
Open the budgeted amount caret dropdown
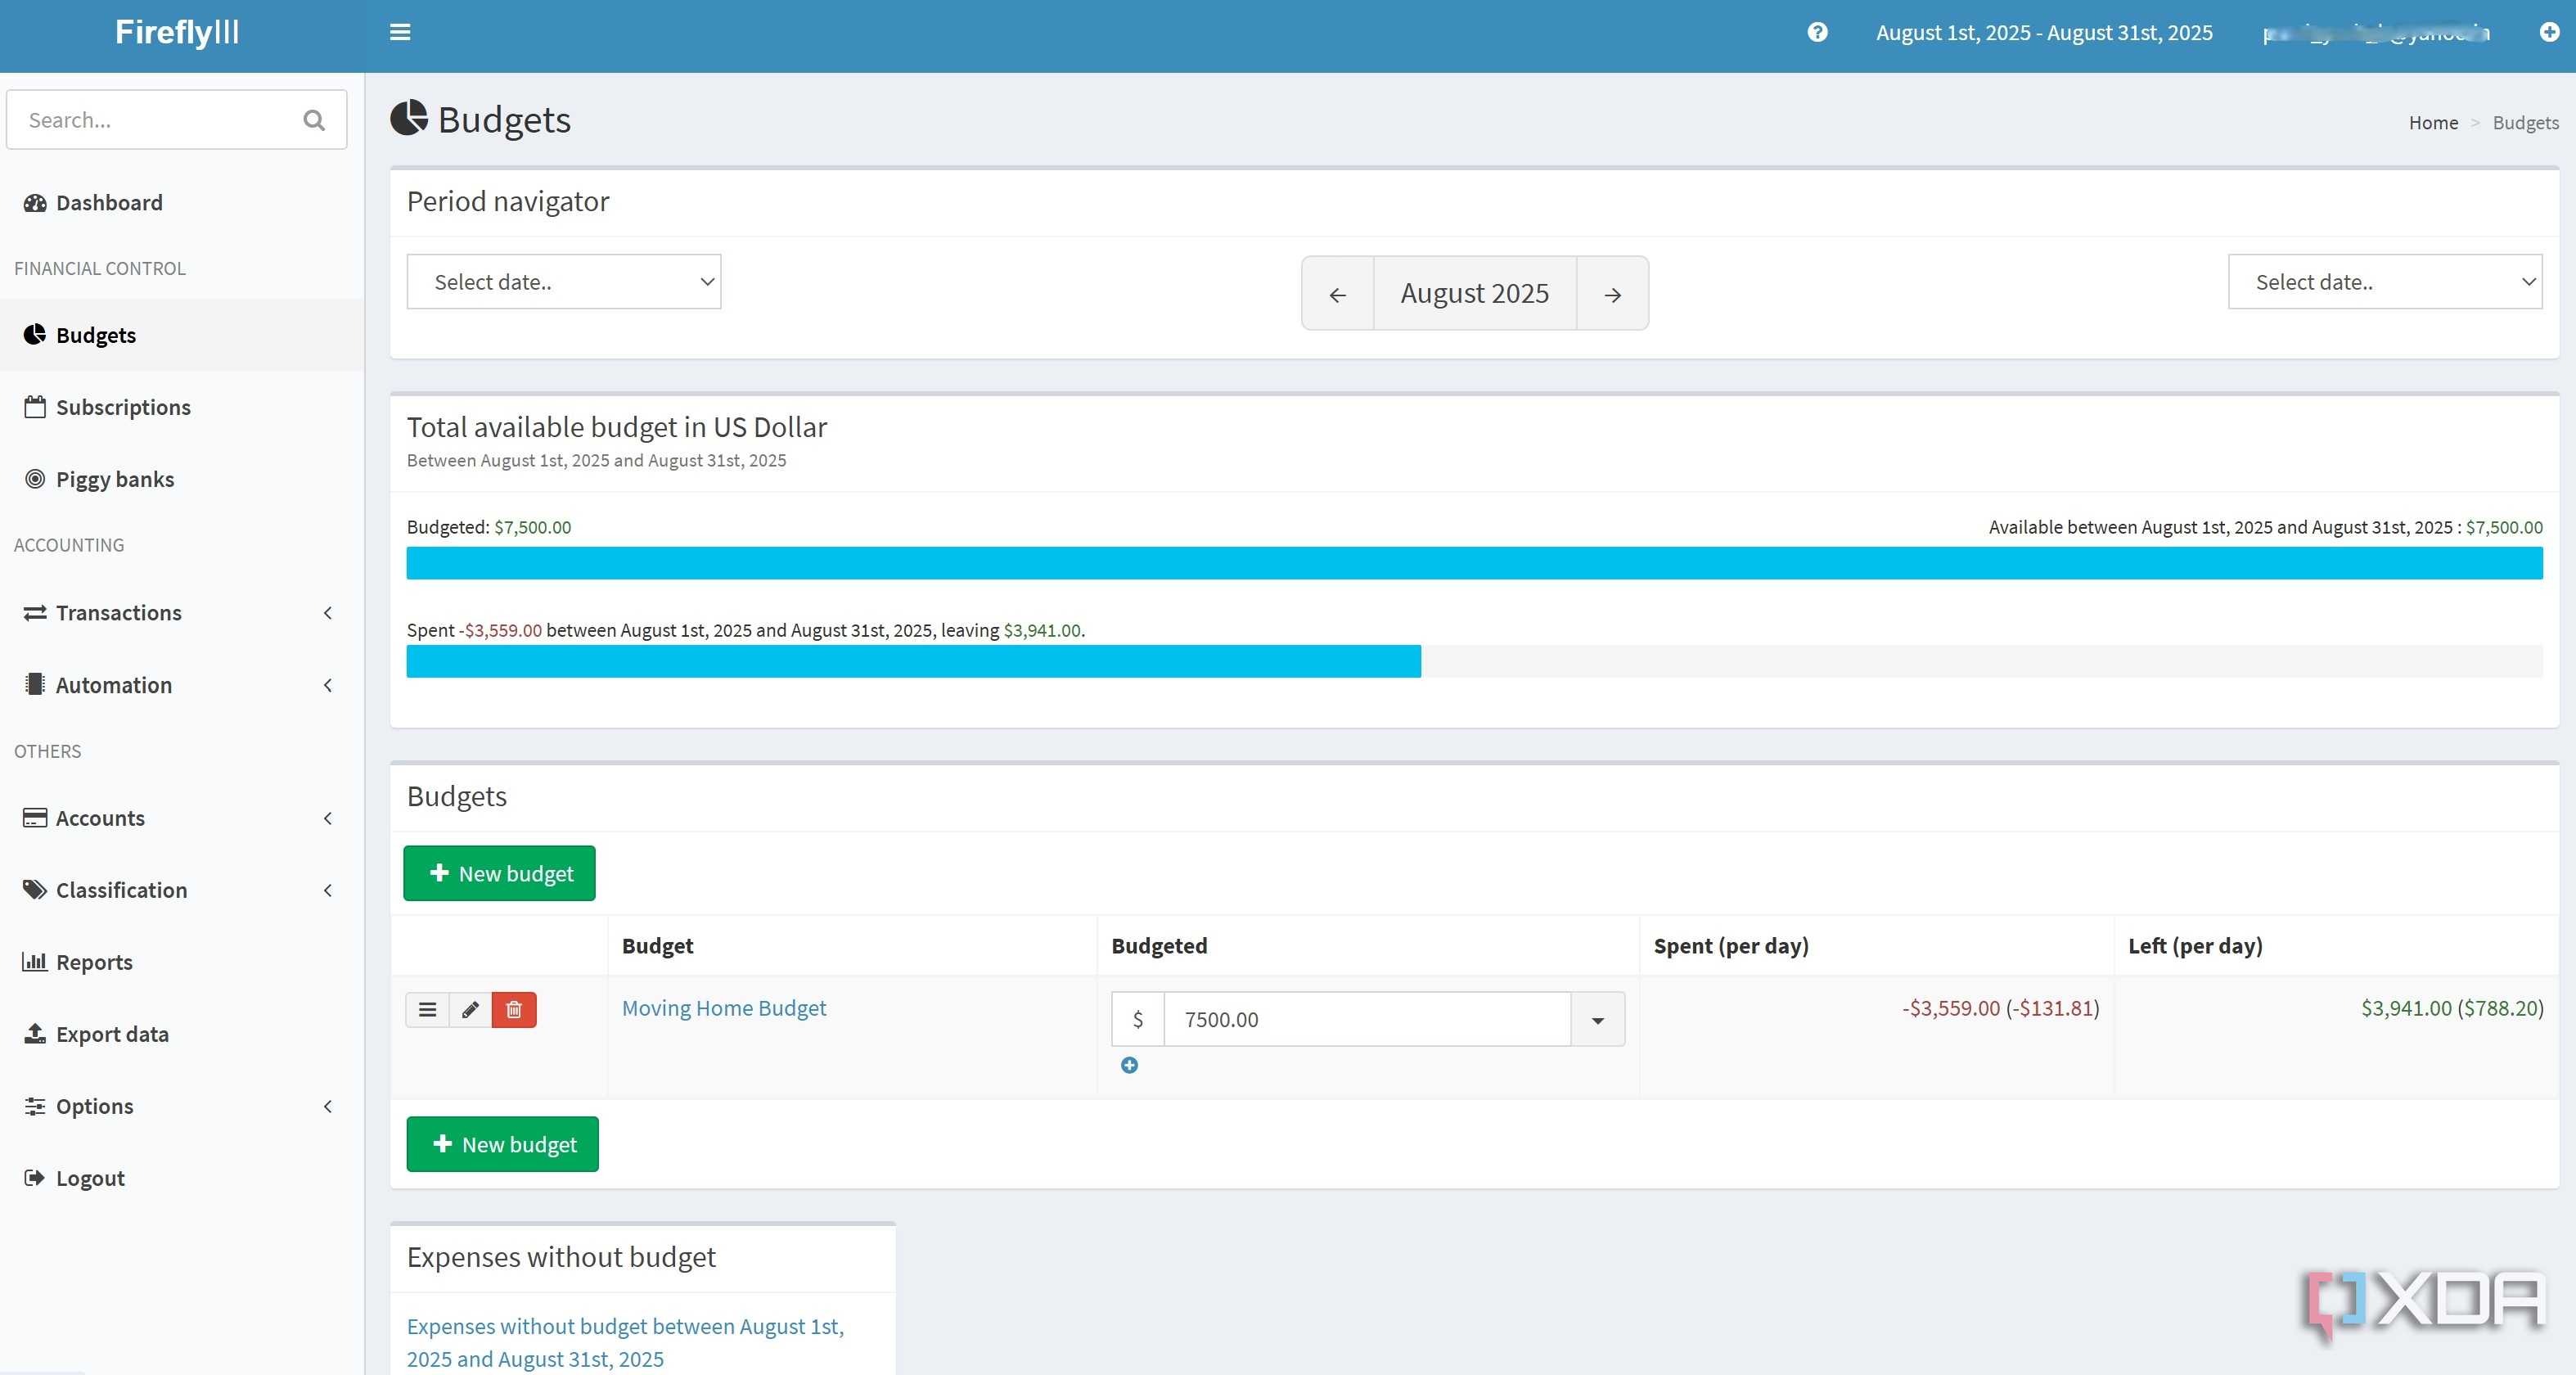[1598, 1020]
